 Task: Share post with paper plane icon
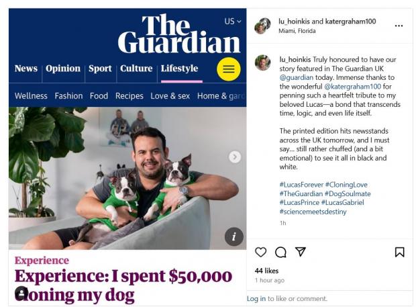click(x=301, y=252)
